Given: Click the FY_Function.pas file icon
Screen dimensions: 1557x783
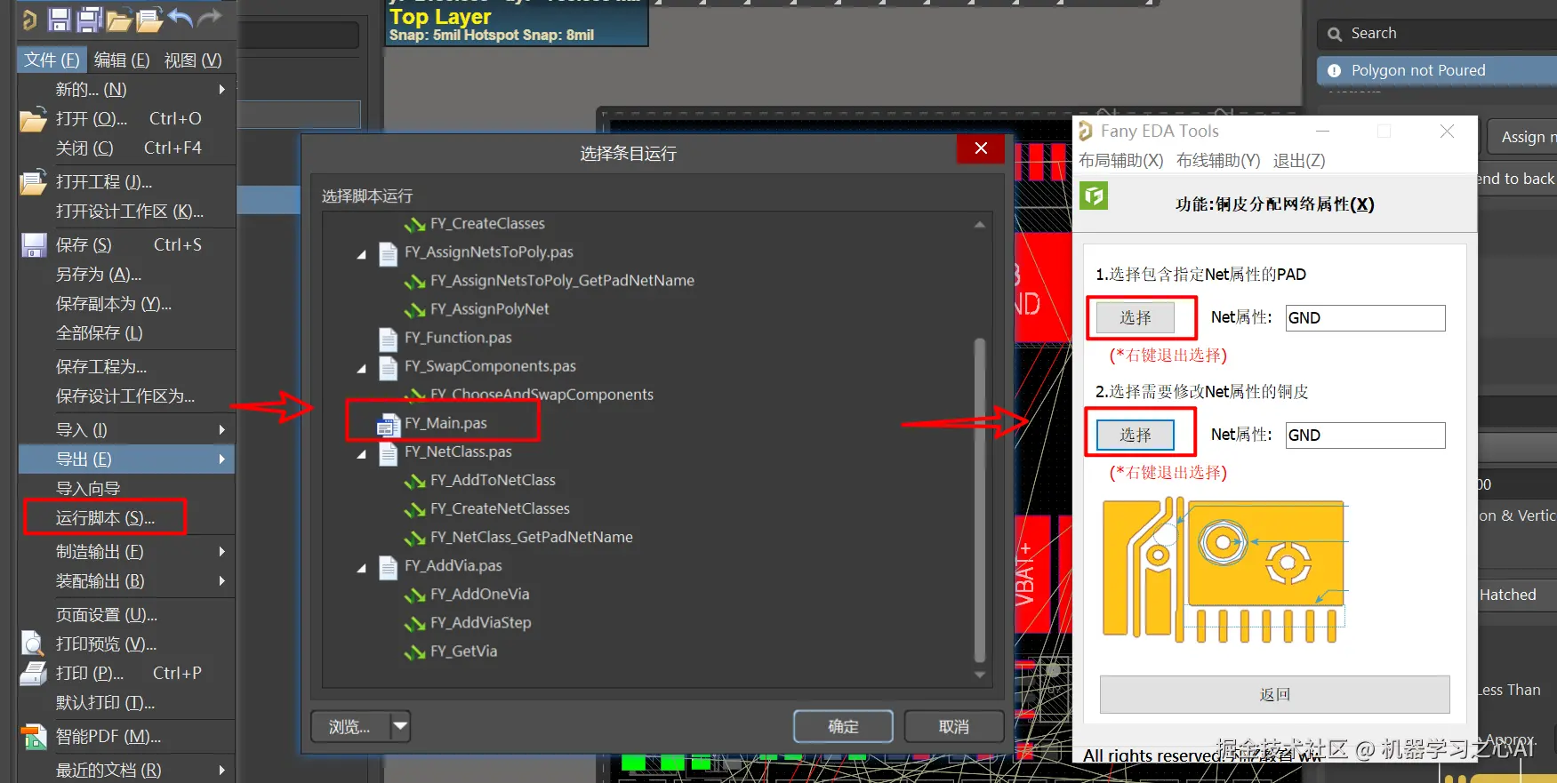Looking at the screenshot, I should pos(388,339).
